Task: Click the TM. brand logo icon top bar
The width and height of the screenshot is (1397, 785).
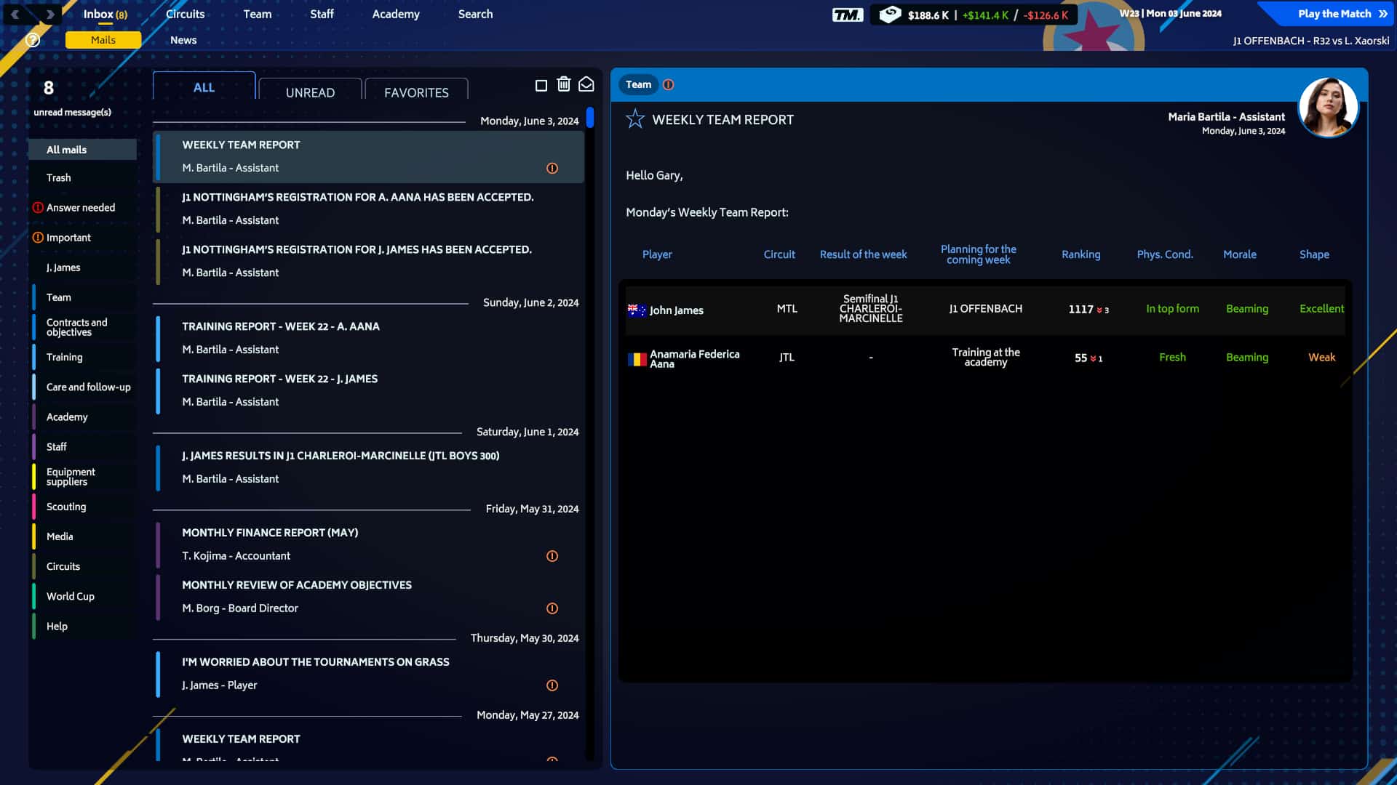Action: coord(847,13)
